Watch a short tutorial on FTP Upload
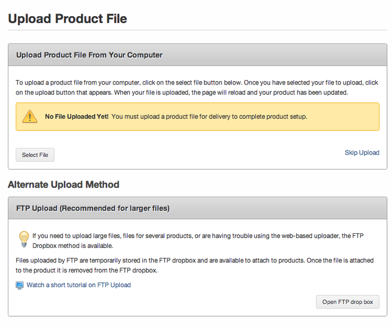 pos(79,285)
